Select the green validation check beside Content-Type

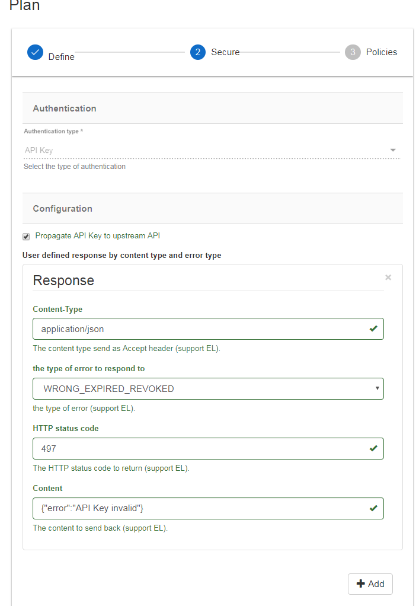click(x=372, y=328)
